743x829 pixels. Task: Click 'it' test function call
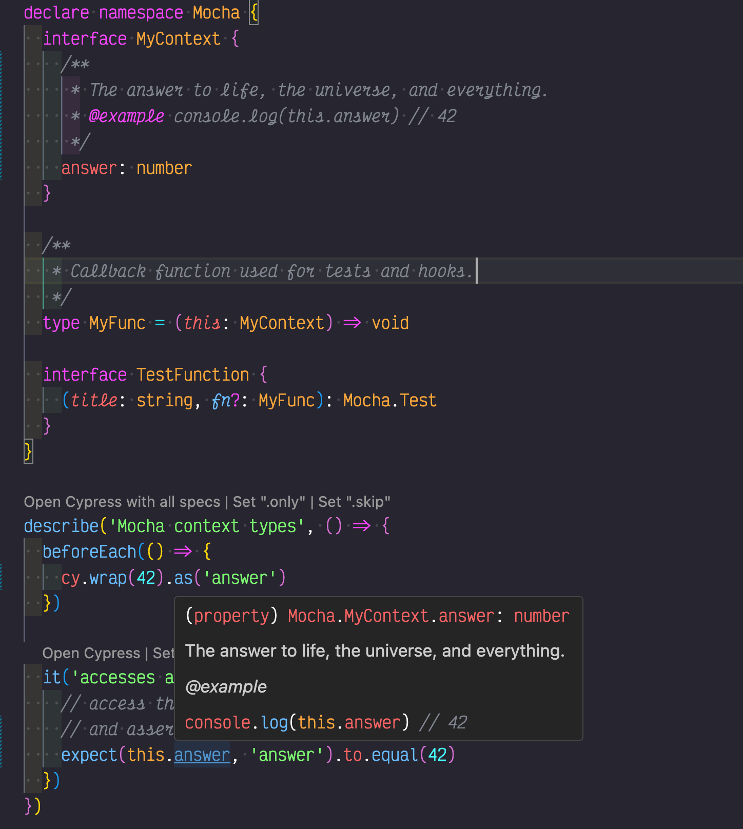pyautogui.click(x=52, y=678)
